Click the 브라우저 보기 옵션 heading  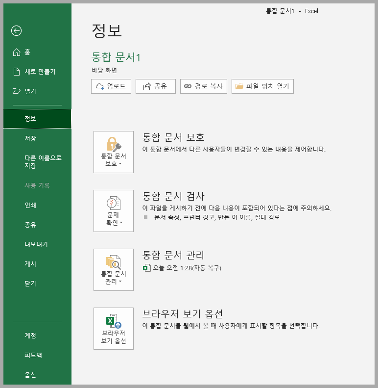pos(183,314)
